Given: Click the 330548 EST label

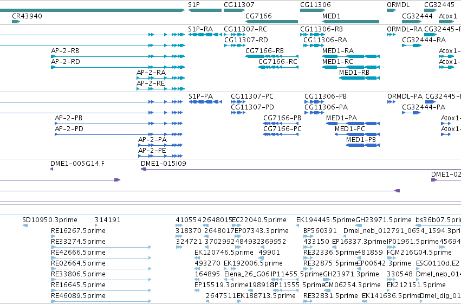Looking at the screenshot, I should tap(400, 274).
